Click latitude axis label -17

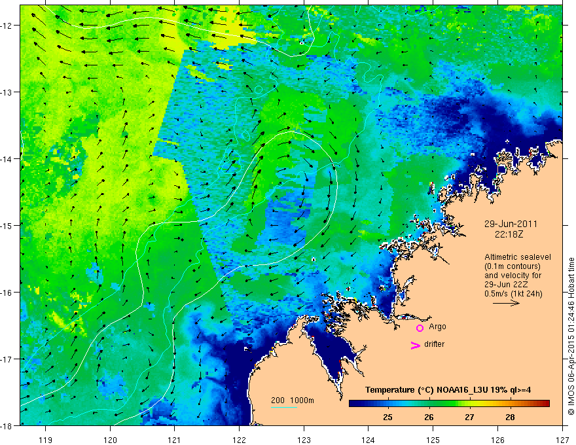coord(7,359)
